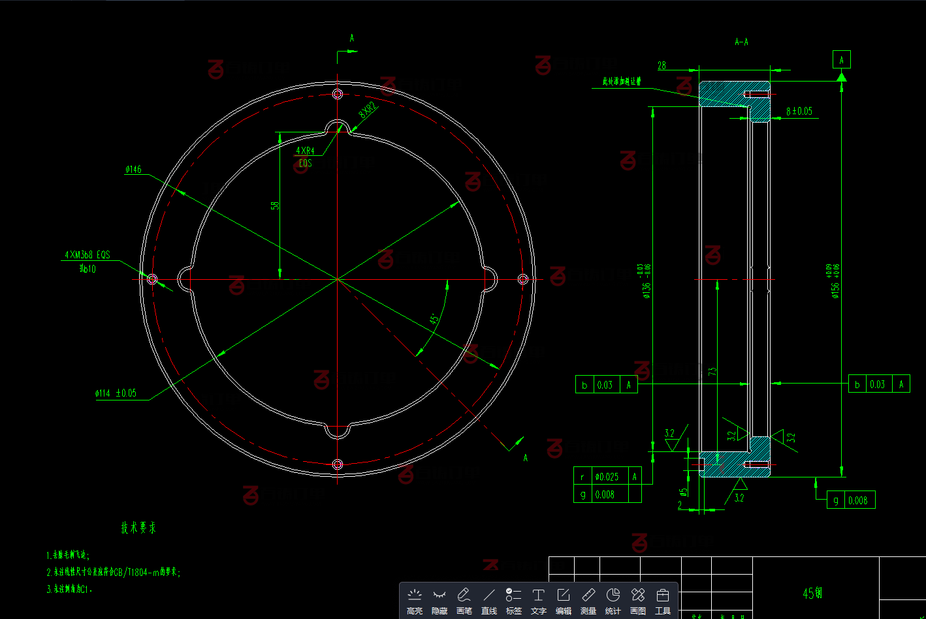Image resolution: width=926 pixels, height=619 pixels.
Task: Click the ø146 diameter dimension label
Action: pyautogui.click(x=133, y=170)
